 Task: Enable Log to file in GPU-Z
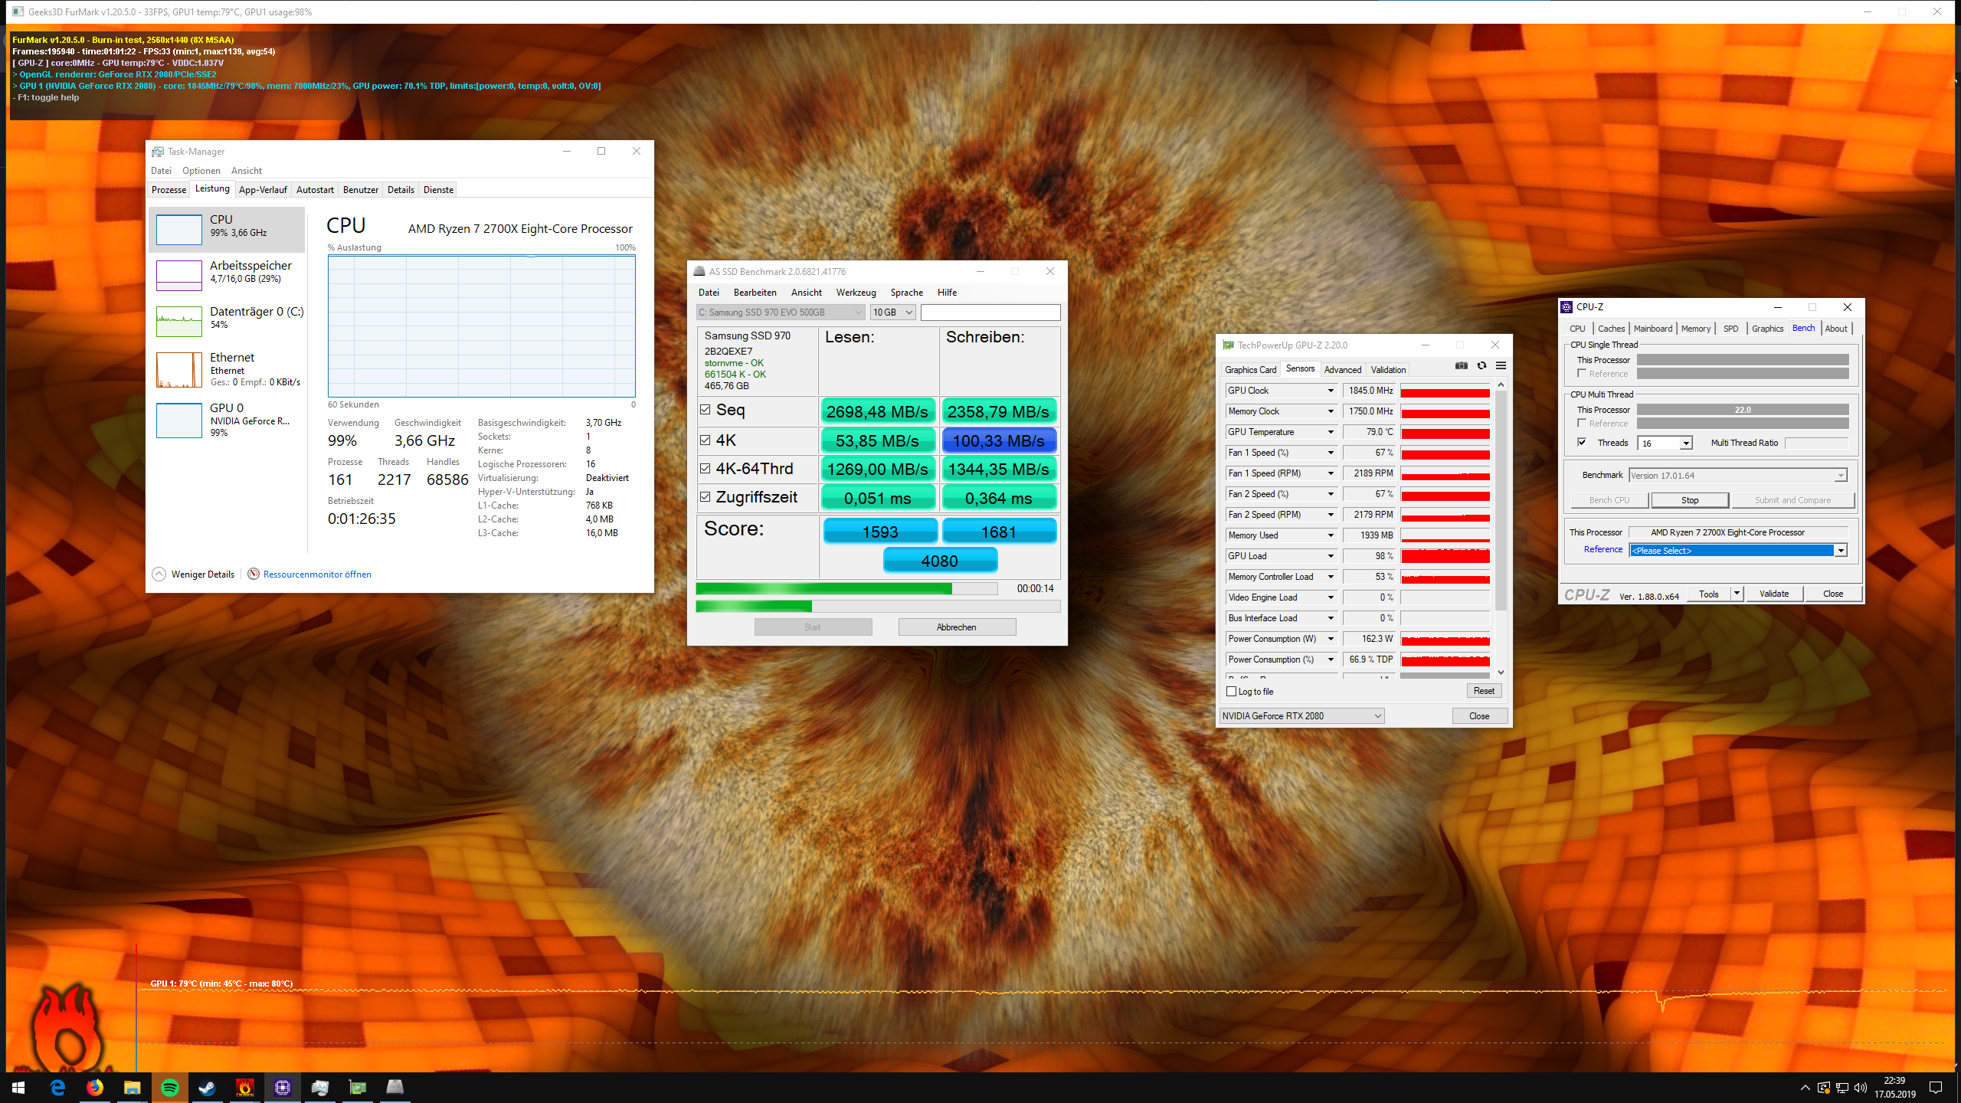[x=1232, y=692]
